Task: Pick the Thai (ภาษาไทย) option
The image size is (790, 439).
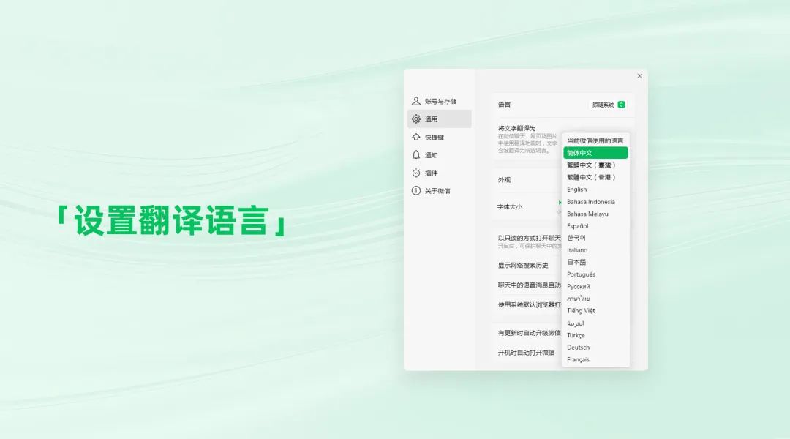Action: (x=595, y=299)
